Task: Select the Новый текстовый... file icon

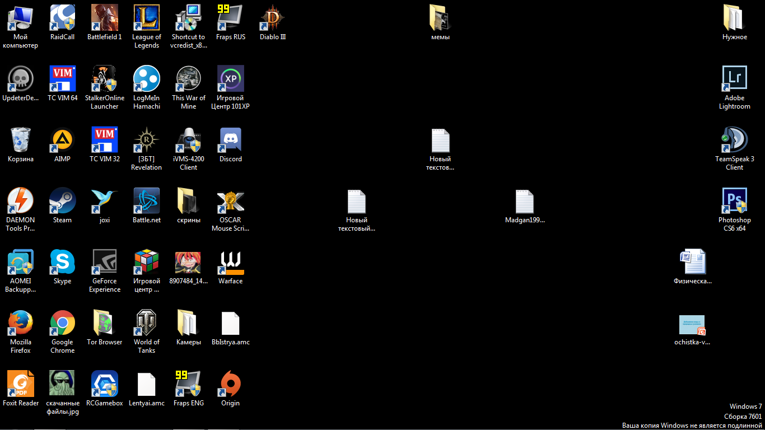Action: coord(357,201)
